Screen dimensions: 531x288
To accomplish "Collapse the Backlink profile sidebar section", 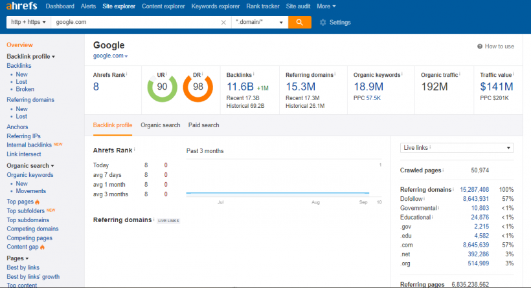I will click(x=31, y=56).
